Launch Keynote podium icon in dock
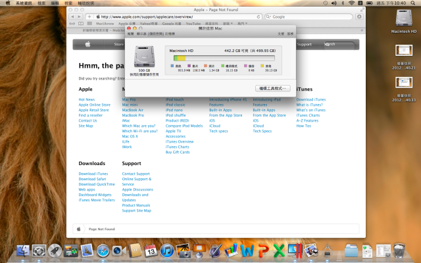The width and height of the screenshot is (421, 263). [x=199, y=251]
